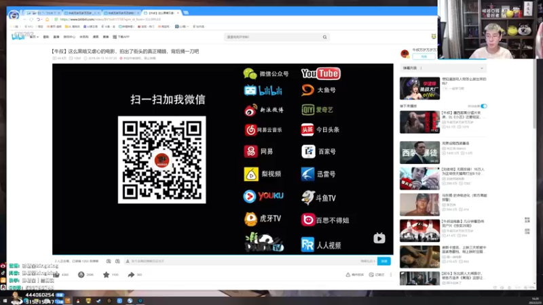
Task: Open the user avatar in the site header
Action: (x=434, y=37)
